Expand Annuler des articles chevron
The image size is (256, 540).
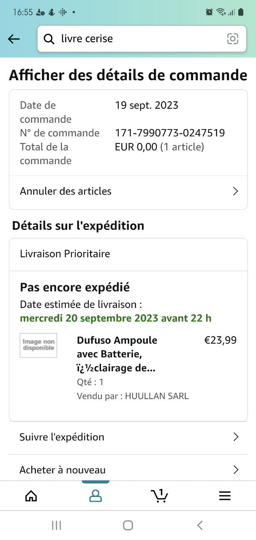click(236, 191)
